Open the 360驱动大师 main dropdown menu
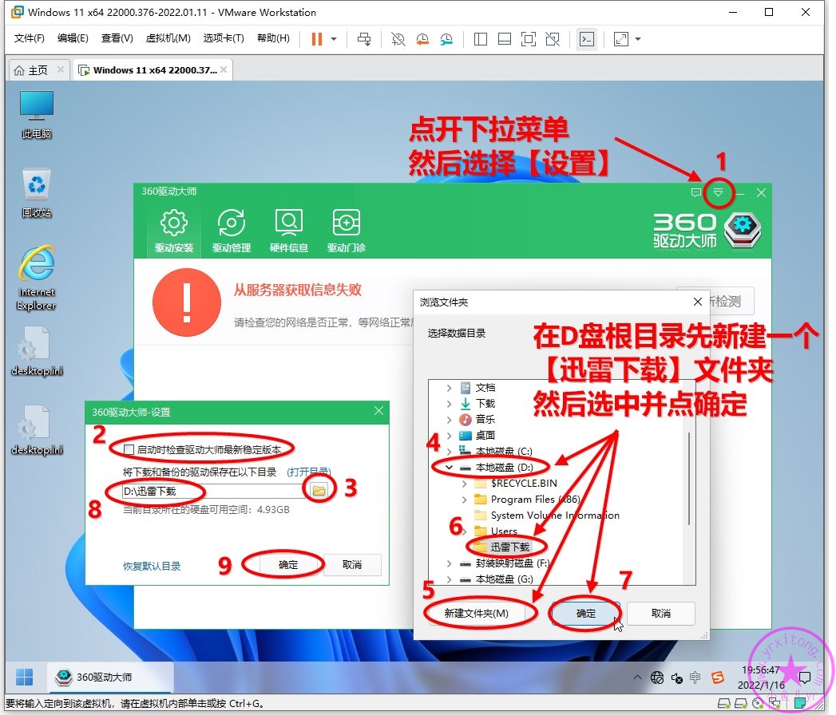 click(x=718, y=192)
